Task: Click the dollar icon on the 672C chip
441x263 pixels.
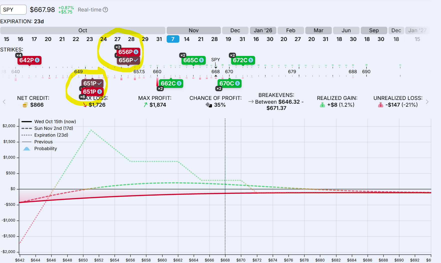Action: pos(251,60)
